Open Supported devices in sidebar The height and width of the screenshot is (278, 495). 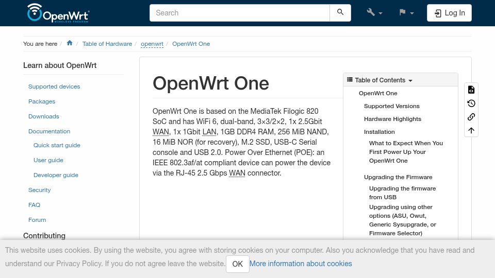(x=54, y=86)
